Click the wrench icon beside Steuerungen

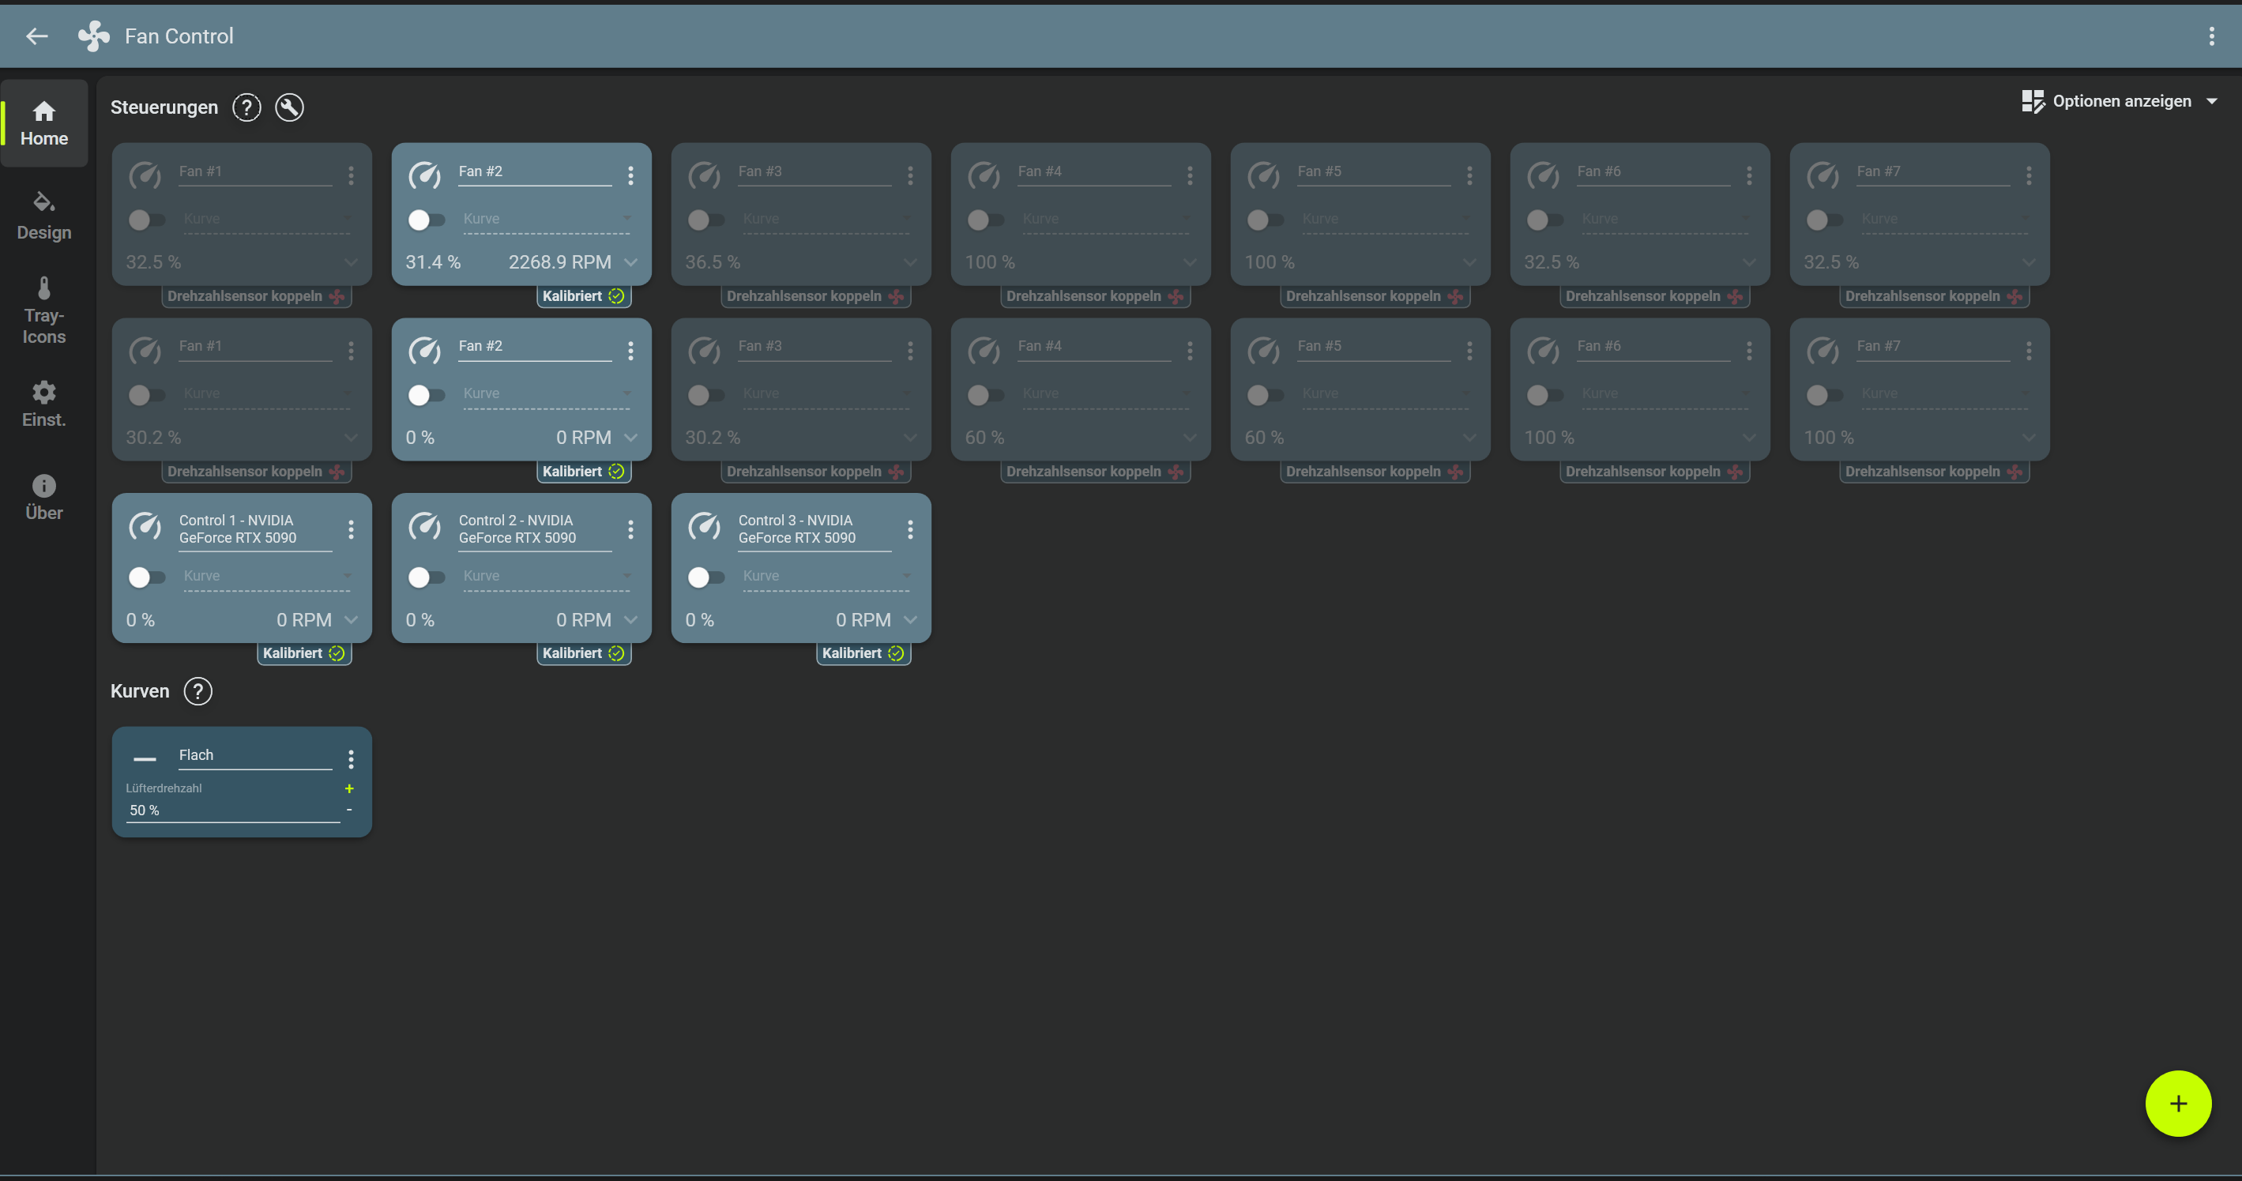pyautogui.click(x=289, y=107)
